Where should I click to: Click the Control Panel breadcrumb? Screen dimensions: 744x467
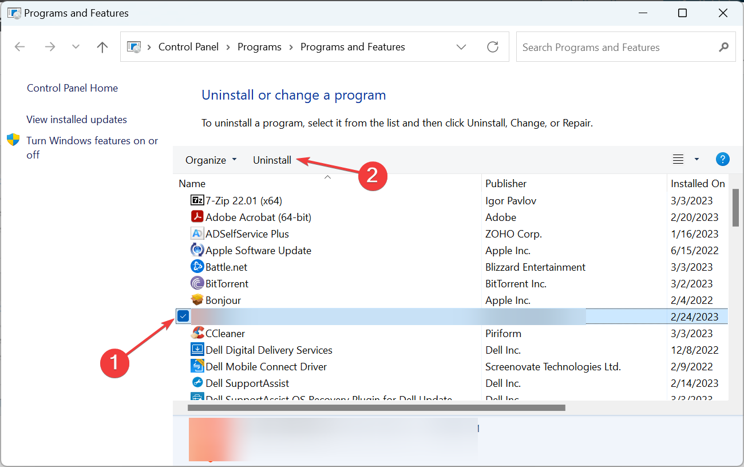click(x=188, y=47)
